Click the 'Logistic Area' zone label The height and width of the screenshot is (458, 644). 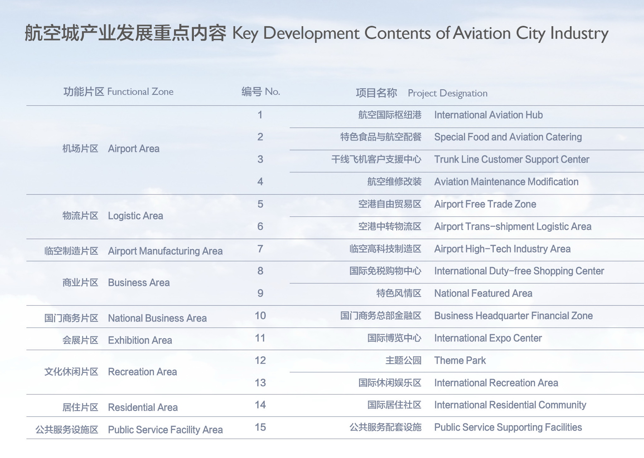[135, 216]
